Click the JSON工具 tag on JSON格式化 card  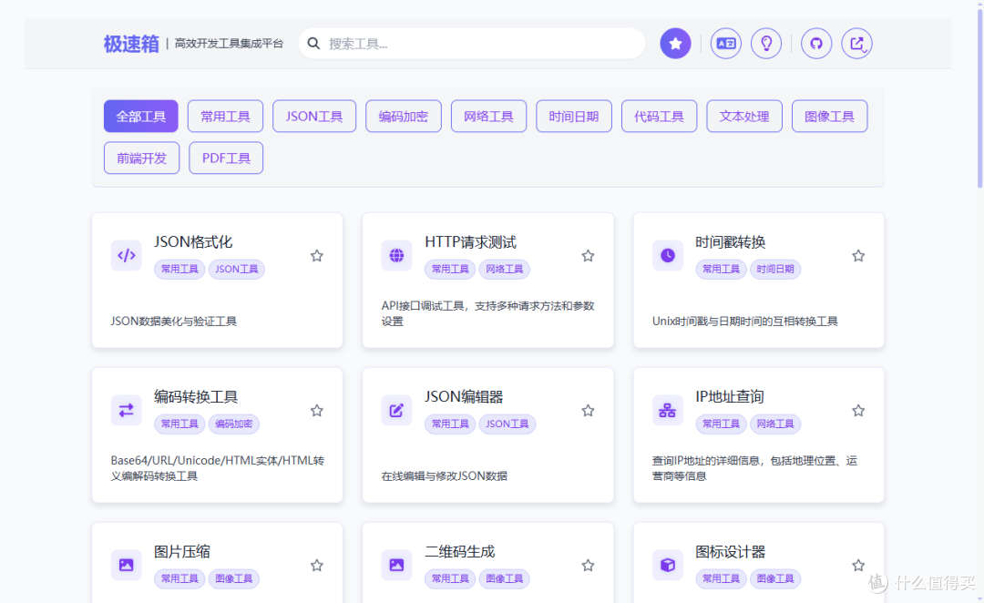click(x=237, y=270)
